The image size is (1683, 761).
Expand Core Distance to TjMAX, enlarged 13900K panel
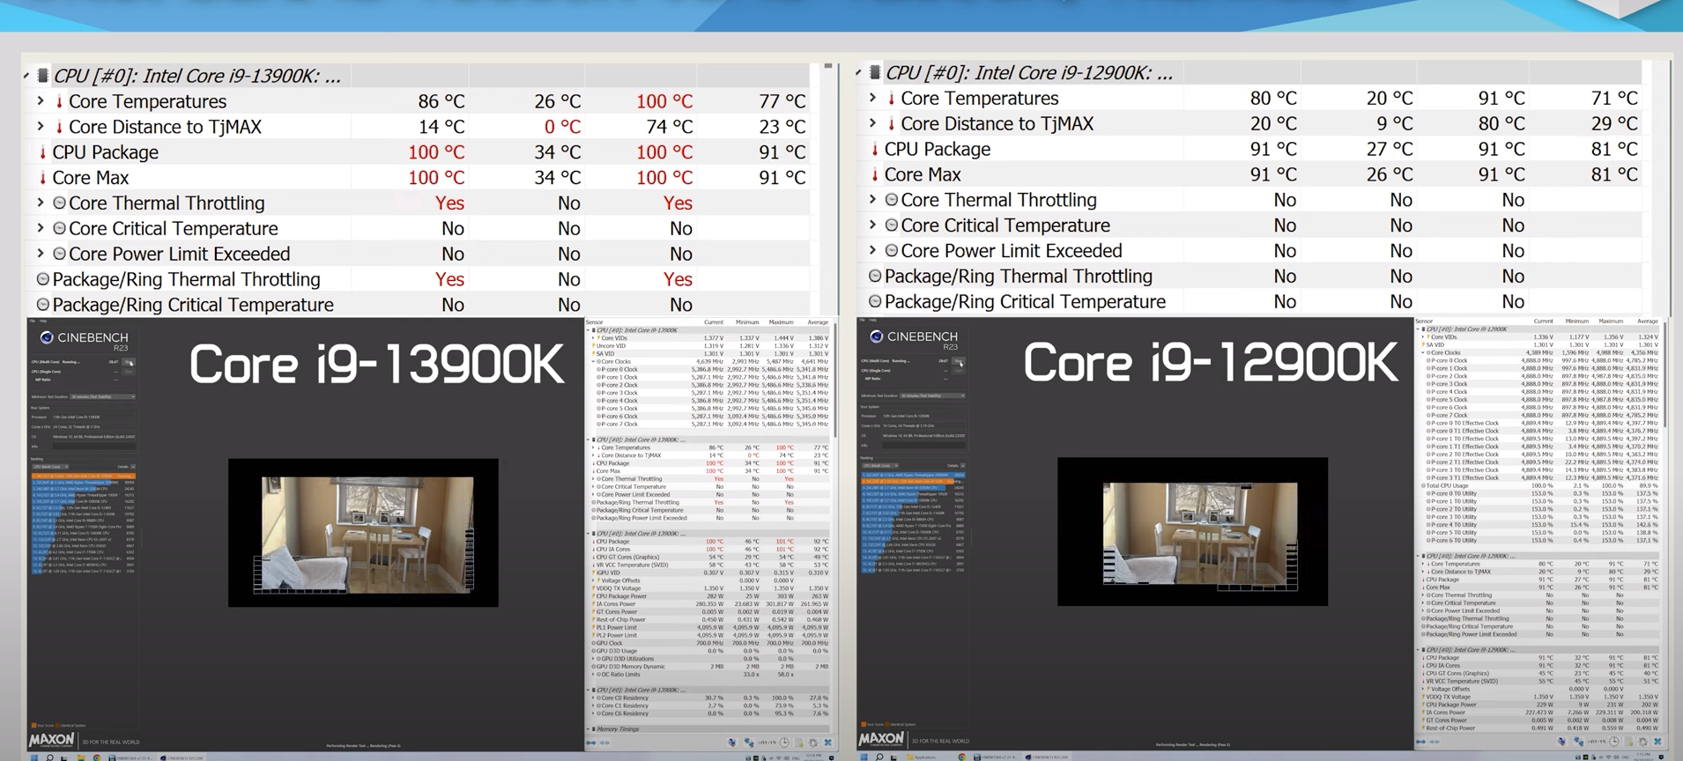(41, 127)
